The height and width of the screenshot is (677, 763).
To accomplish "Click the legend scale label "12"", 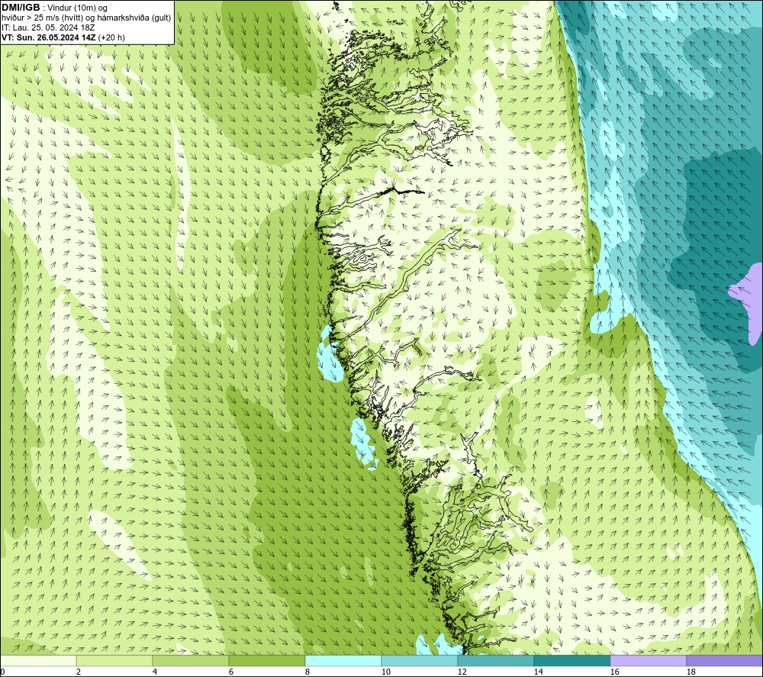I will coord(462,672).
